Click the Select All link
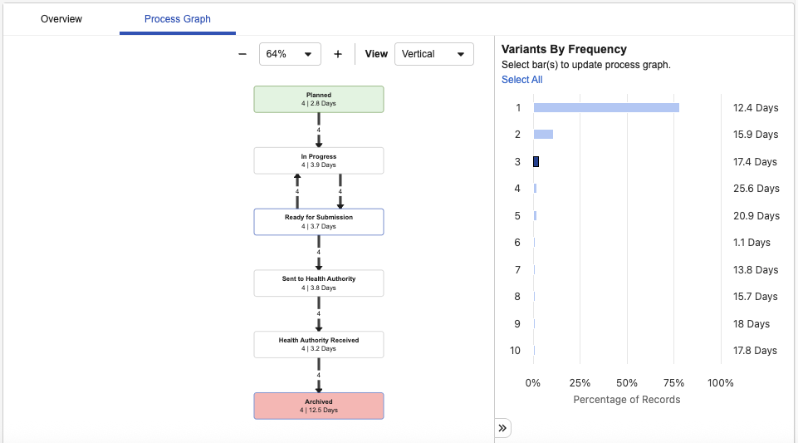The height and width of the screenshot is (443, 798). click(521, 80)
